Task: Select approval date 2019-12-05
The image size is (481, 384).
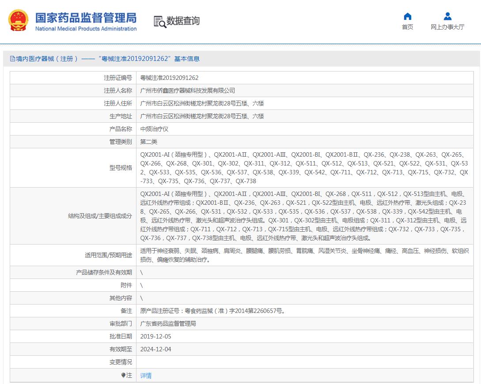Action: 155,336
